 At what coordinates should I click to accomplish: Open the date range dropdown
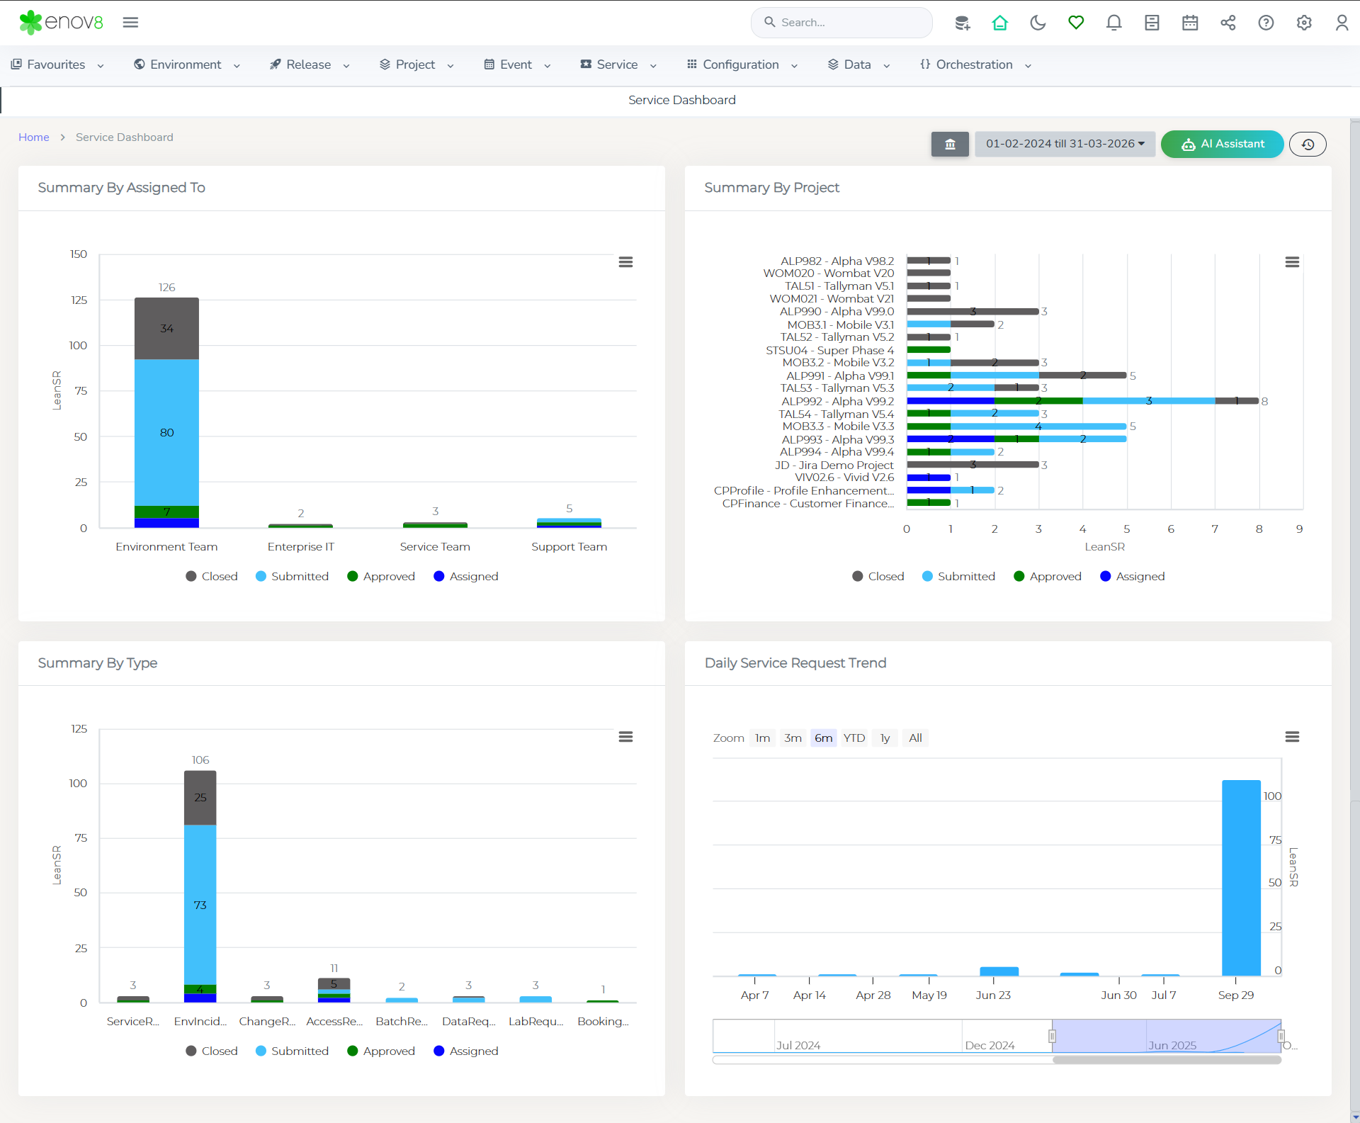pos(1065,144)
